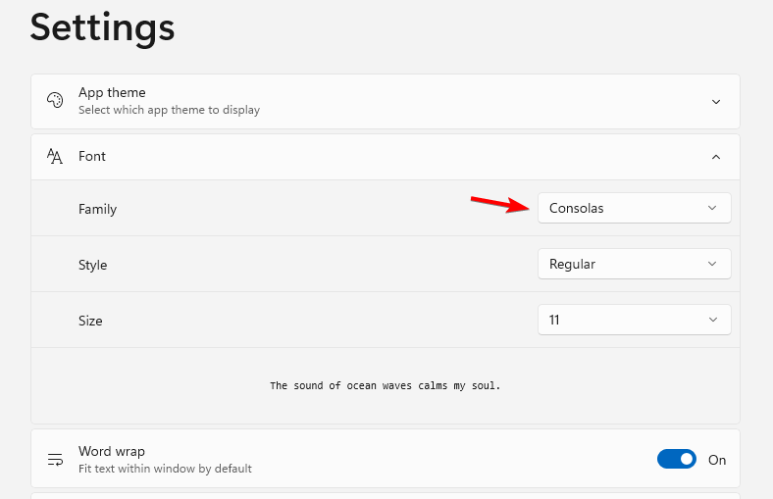Open the font Style dropdown

pyautogui.click(x=634, y=264)
